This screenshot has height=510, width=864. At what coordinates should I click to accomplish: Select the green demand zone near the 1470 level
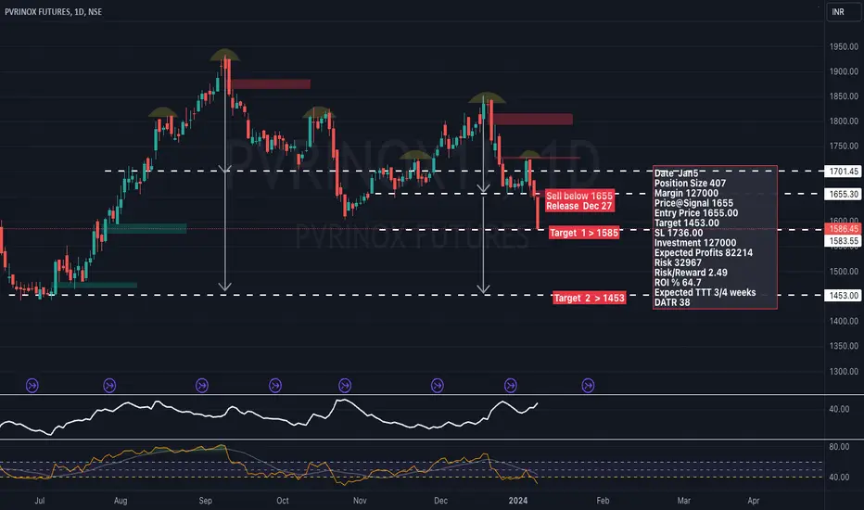pos(97,285)
